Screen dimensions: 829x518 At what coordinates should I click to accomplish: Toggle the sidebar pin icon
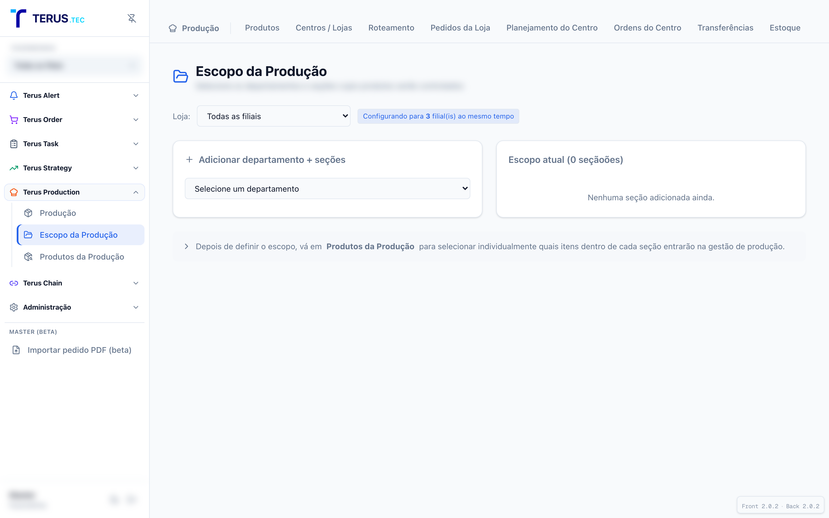(132, 18)
